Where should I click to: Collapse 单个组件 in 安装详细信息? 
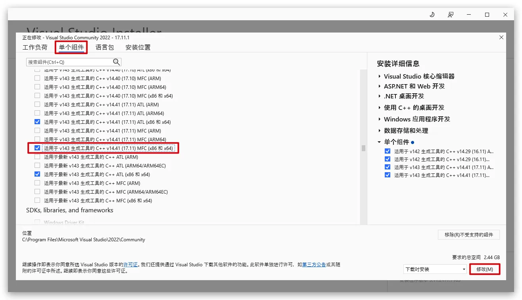380,142
